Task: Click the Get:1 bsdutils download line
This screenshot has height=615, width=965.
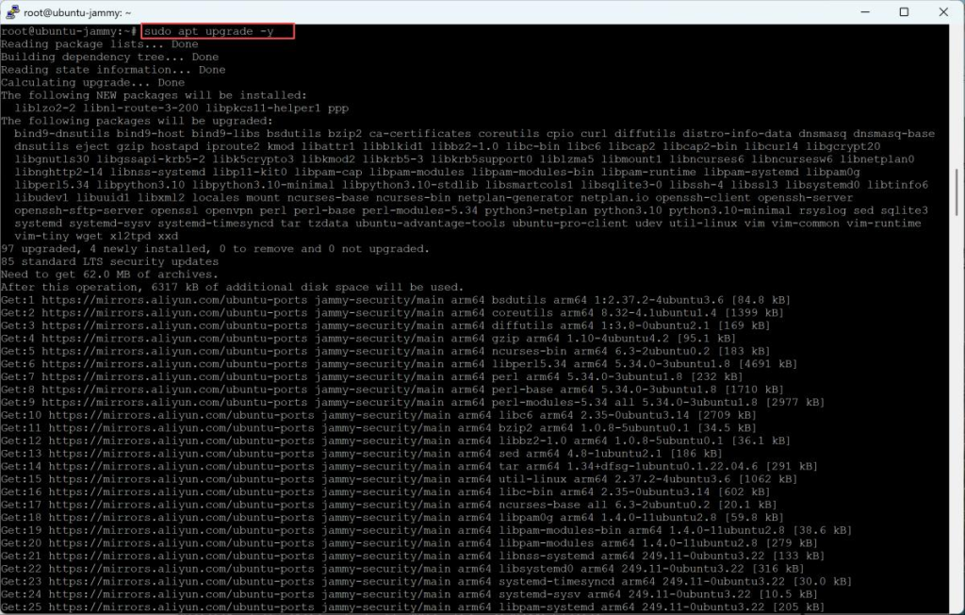Action: pyautogui.click(x=395, y=300)
